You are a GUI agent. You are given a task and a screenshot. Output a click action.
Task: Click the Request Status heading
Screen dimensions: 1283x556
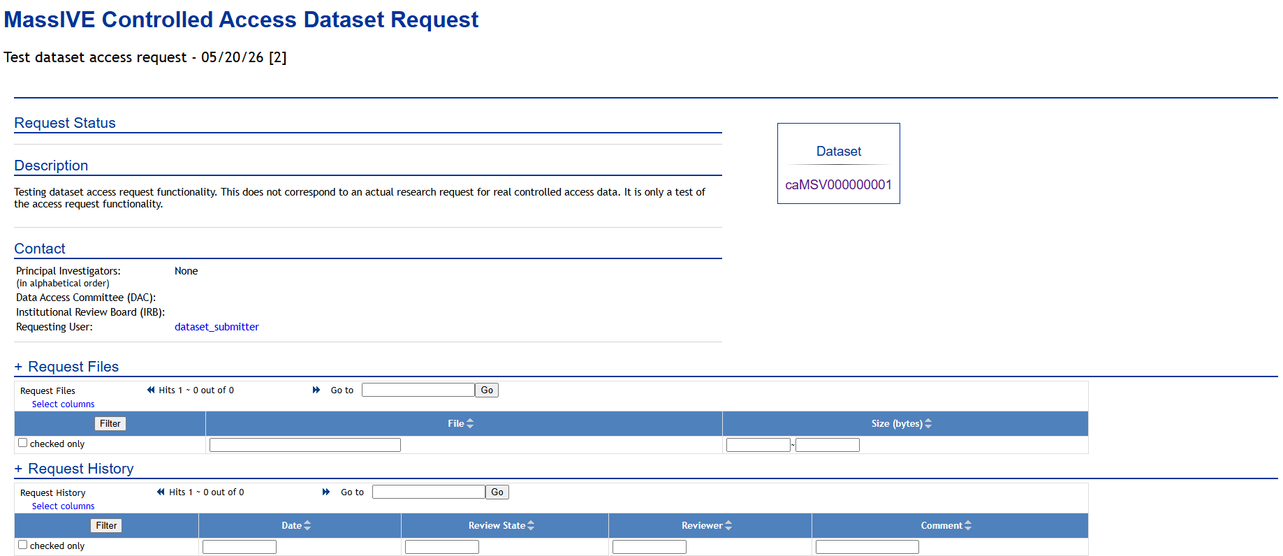(65, 123)
